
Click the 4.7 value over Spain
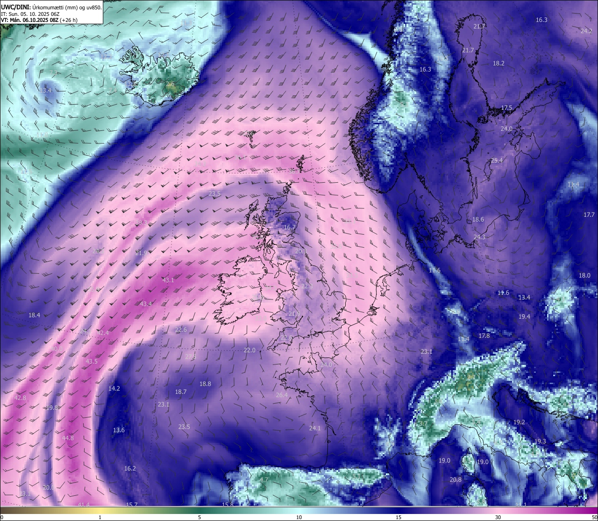pyautogui.click(x=264, y=480)
